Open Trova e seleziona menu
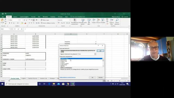 117,22
